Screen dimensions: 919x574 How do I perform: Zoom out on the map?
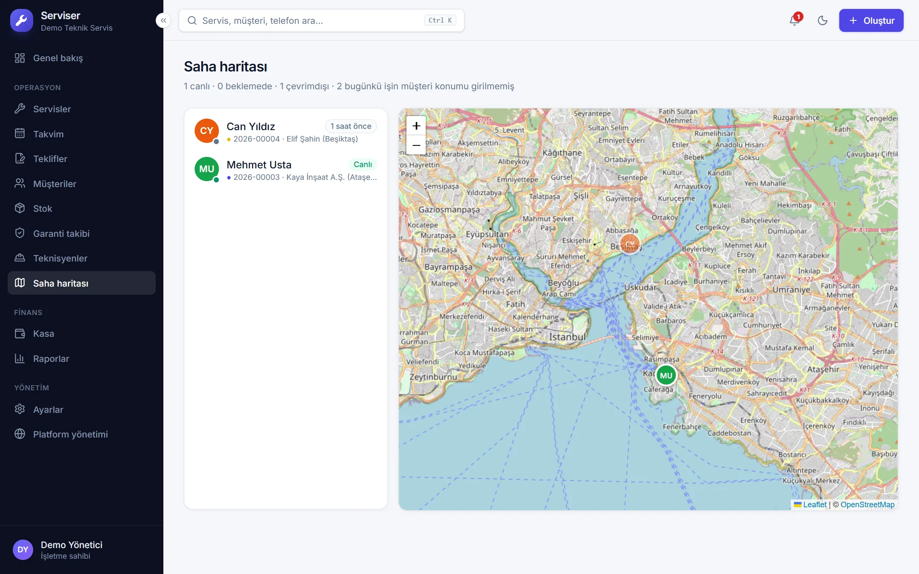pyautogui.click(x=416, y=145)
